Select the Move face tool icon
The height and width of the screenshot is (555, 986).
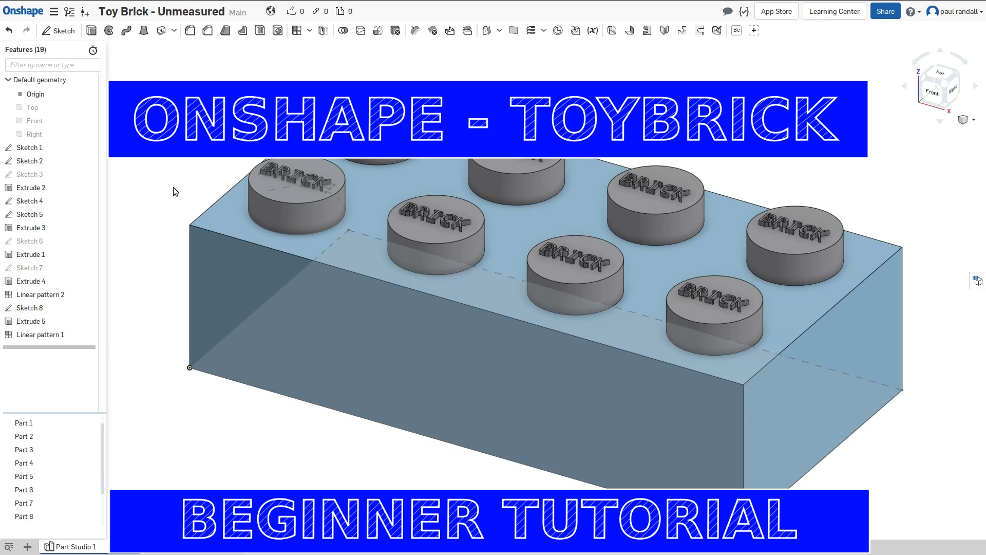(x=450, y=30)
